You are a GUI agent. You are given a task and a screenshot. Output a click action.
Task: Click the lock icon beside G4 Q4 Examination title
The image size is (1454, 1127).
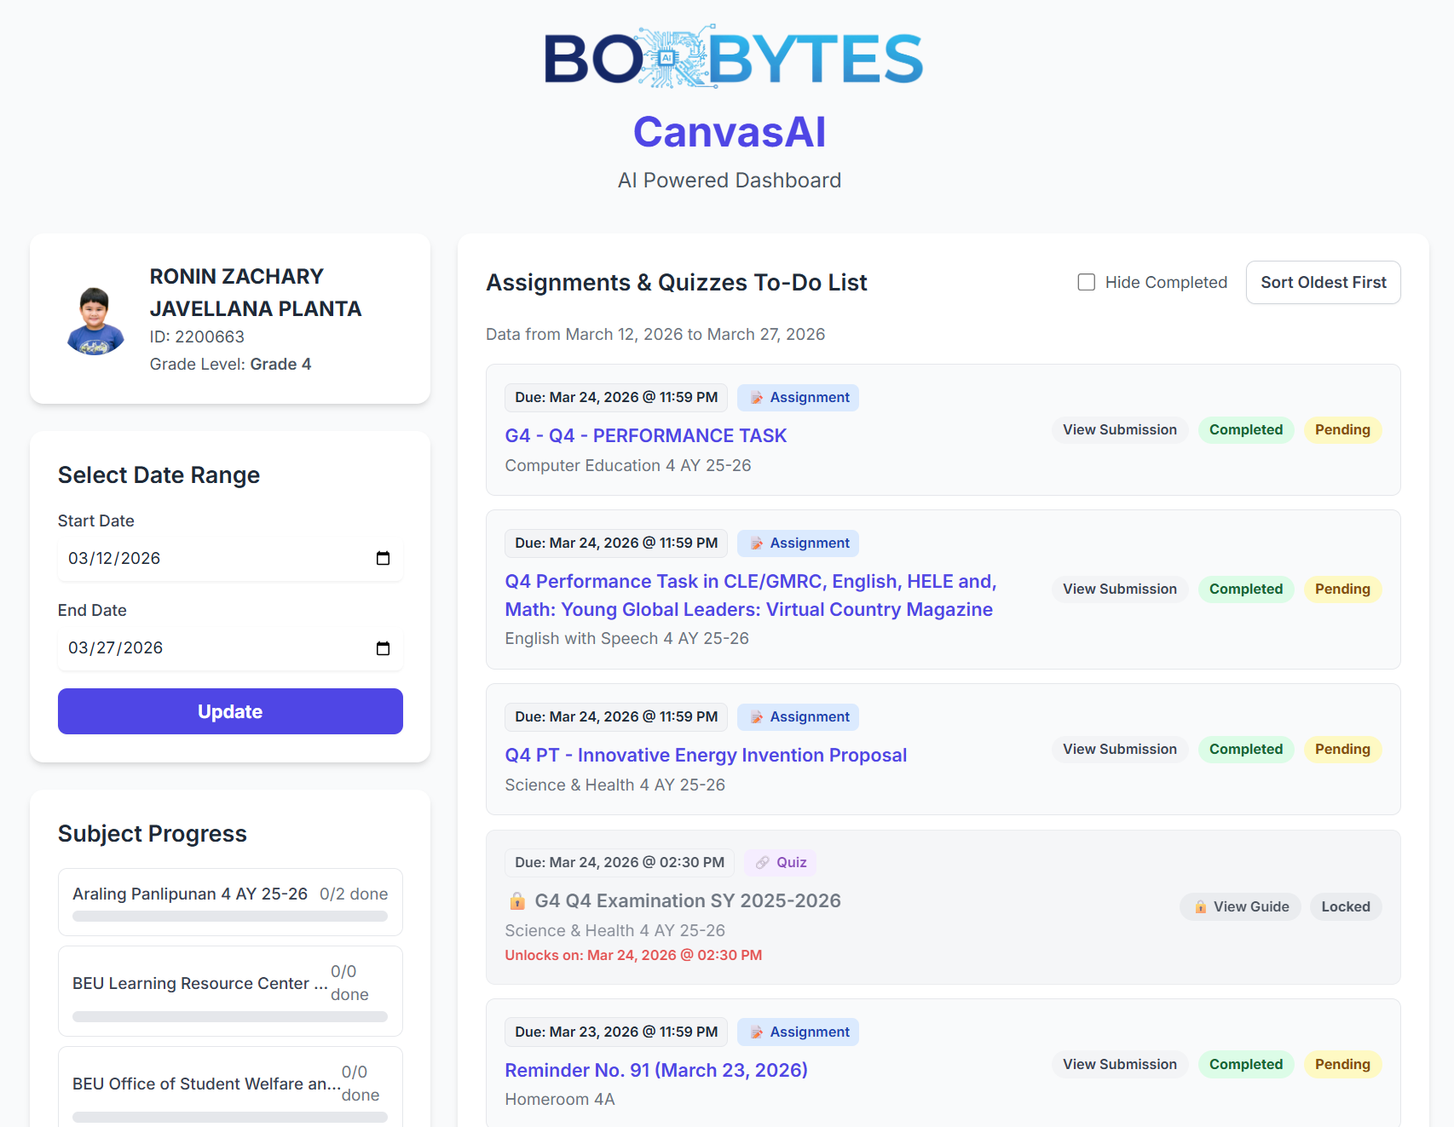tap(517, 900)
